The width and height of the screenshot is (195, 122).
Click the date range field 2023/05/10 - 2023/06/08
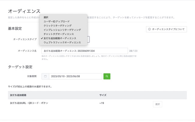[76, 76]
